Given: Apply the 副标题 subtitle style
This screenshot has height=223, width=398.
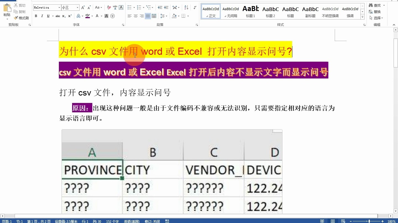Looking at the screenshot, I should coord(310,11).
